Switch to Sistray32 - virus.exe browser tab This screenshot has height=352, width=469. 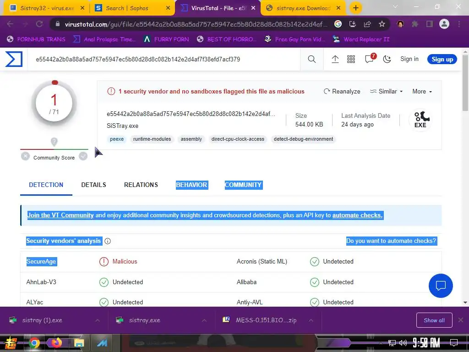[46, 8]
